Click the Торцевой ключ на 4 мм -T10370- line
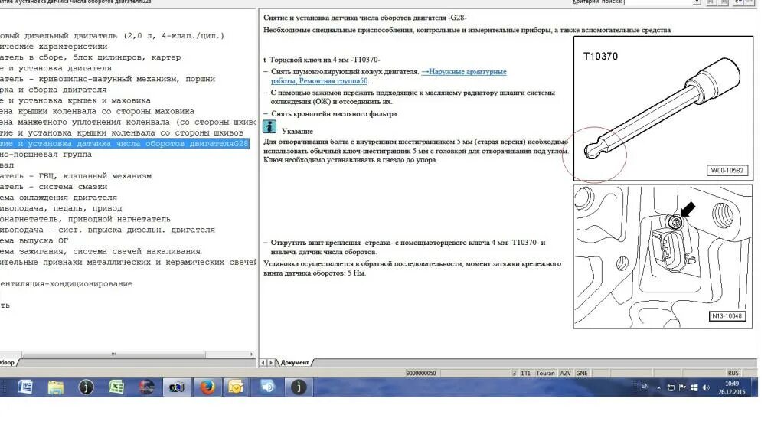 click(x=325, y=60)
